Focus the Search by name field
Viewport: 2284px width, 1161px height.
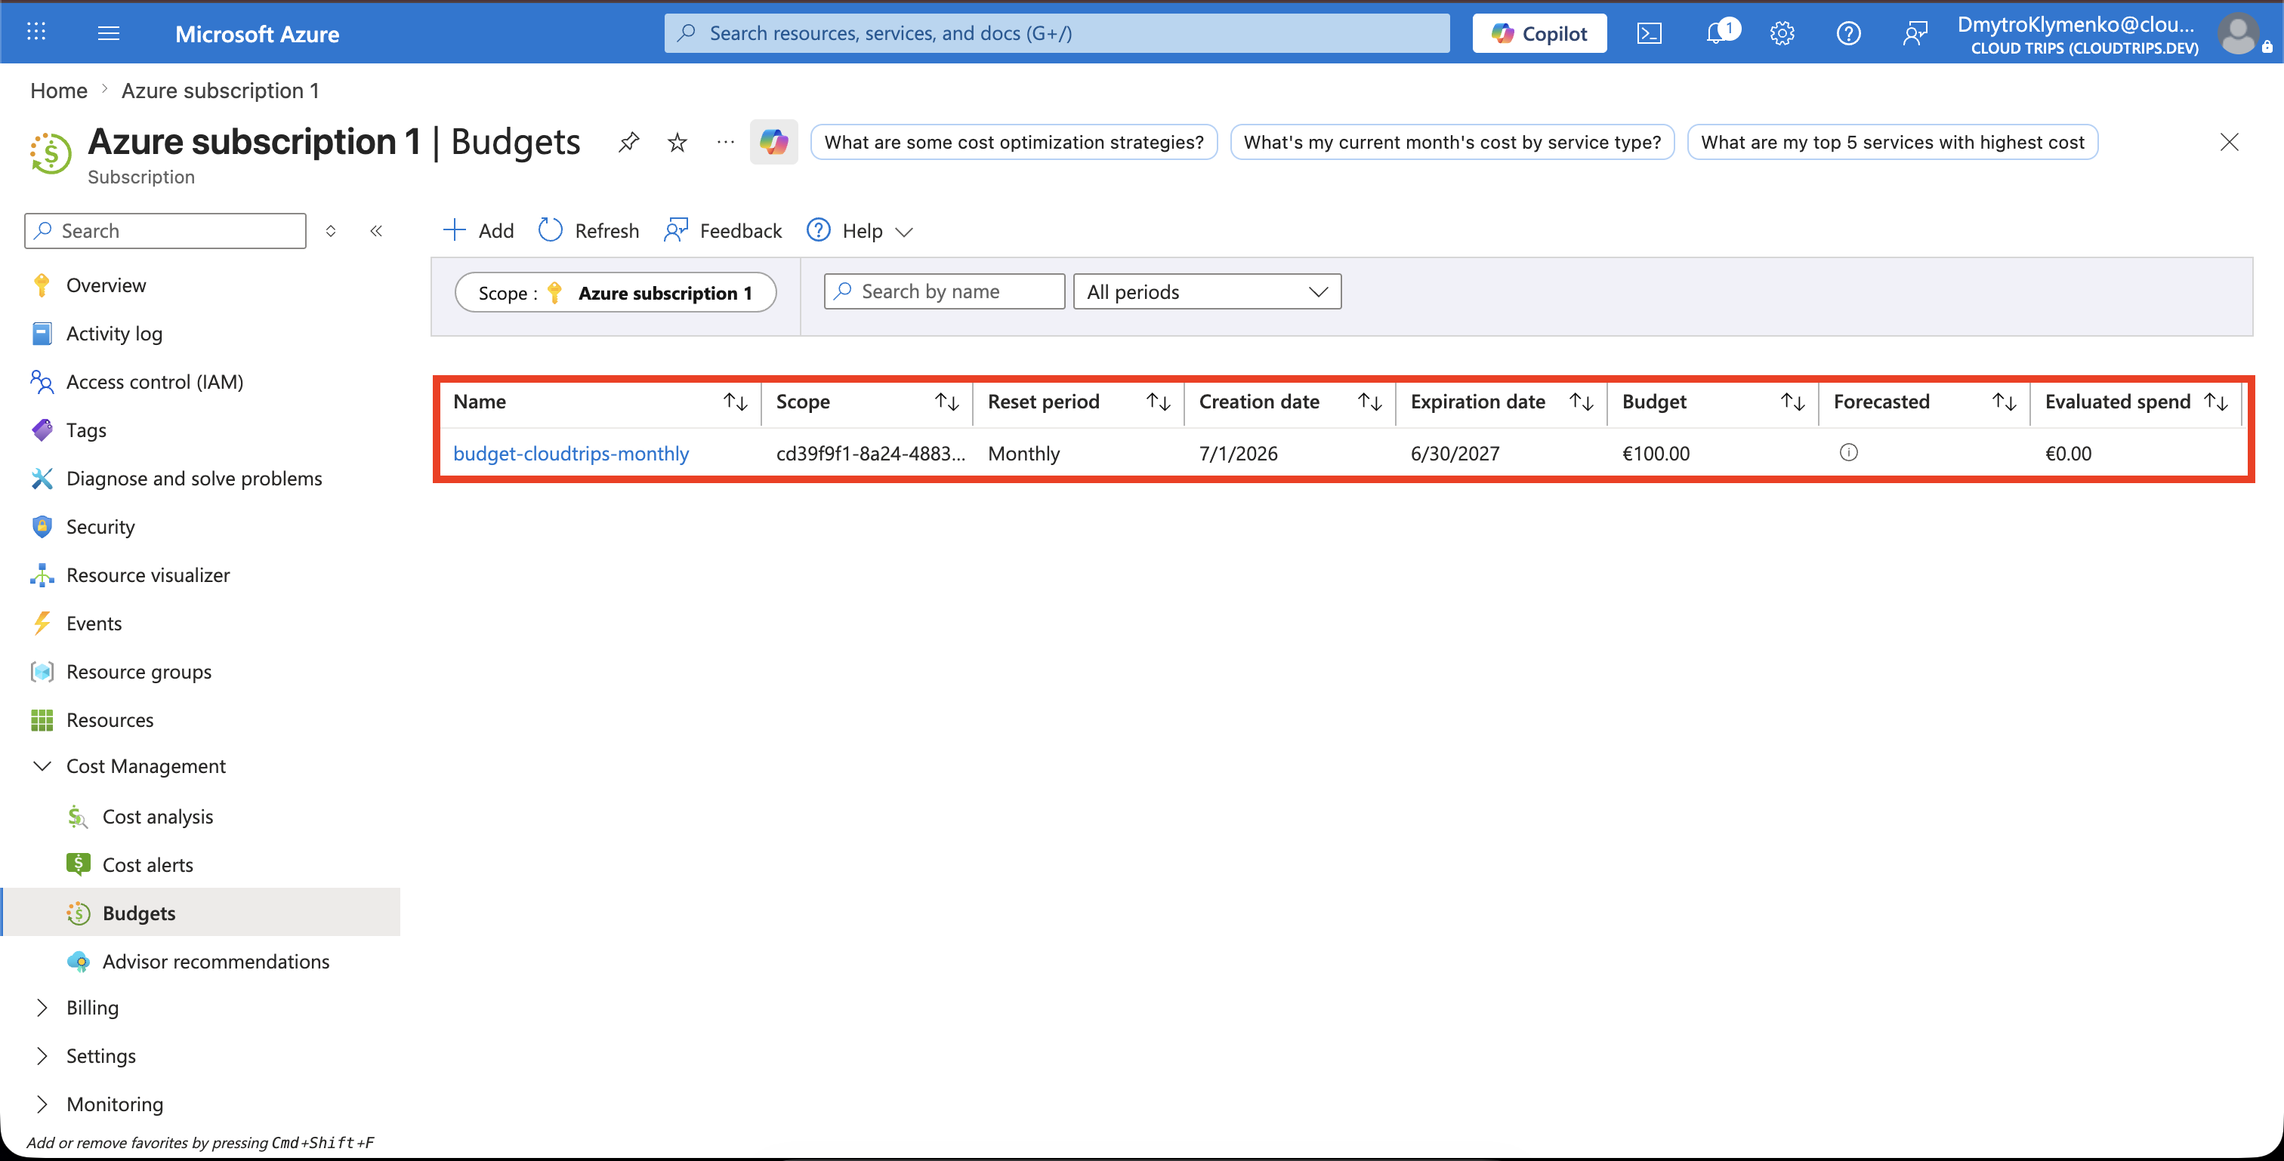click(943, 291)
